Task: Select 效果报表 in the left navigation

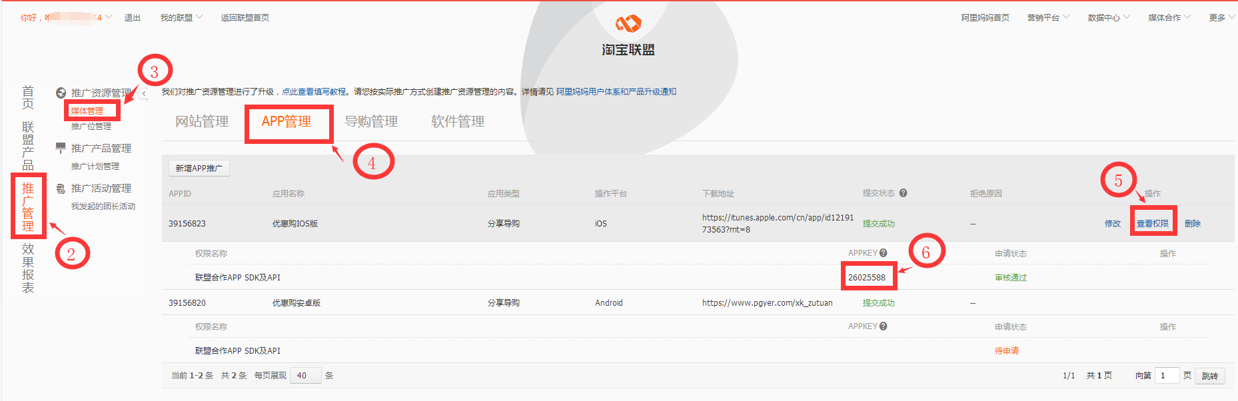Action: (x=28, y=268)
